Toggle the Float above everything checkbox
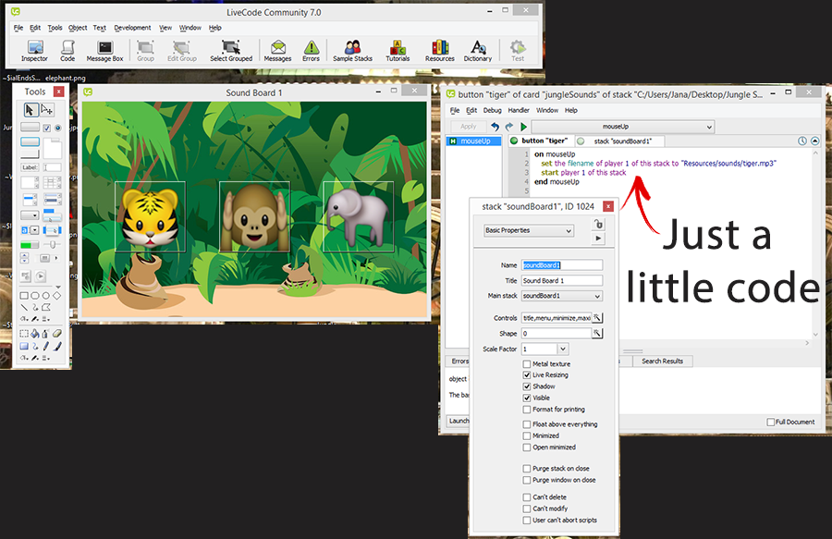The width and height of the screenshot is (832, 539). click(527, 424)
